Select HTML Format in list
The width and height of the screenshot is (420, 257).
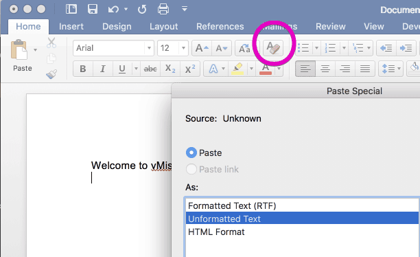pos(302,232)
